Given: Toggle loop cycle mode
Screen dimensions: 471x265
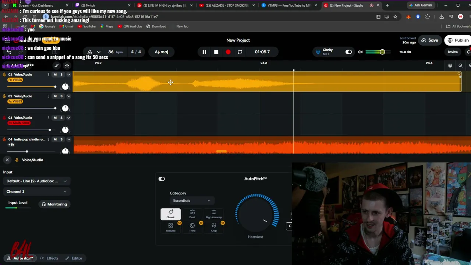Looking at the screenshot, I should pyautogui.click(x=240, y=52).
